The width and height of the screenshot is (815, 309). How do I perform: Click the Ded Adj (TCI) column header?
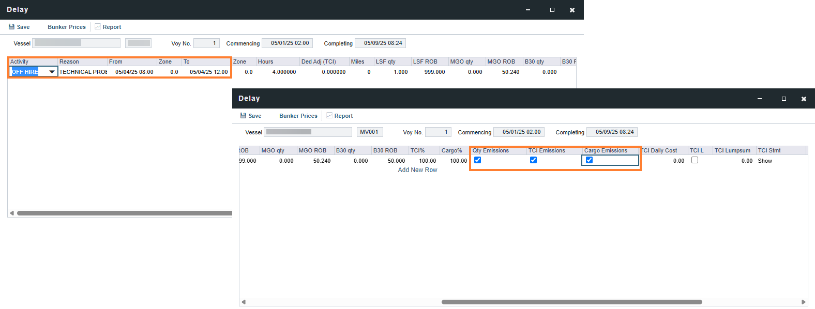click(x=324, y=61)
